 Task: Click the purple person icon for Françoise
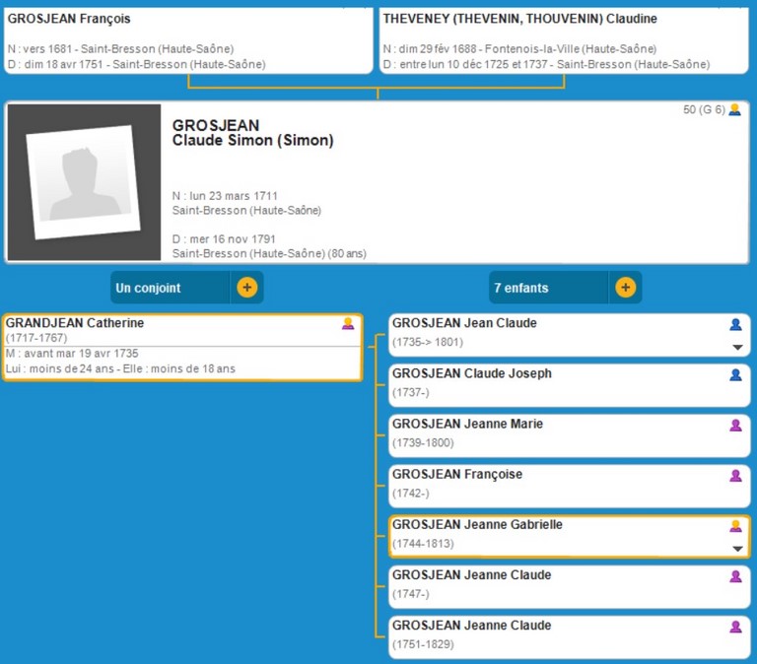735,475
